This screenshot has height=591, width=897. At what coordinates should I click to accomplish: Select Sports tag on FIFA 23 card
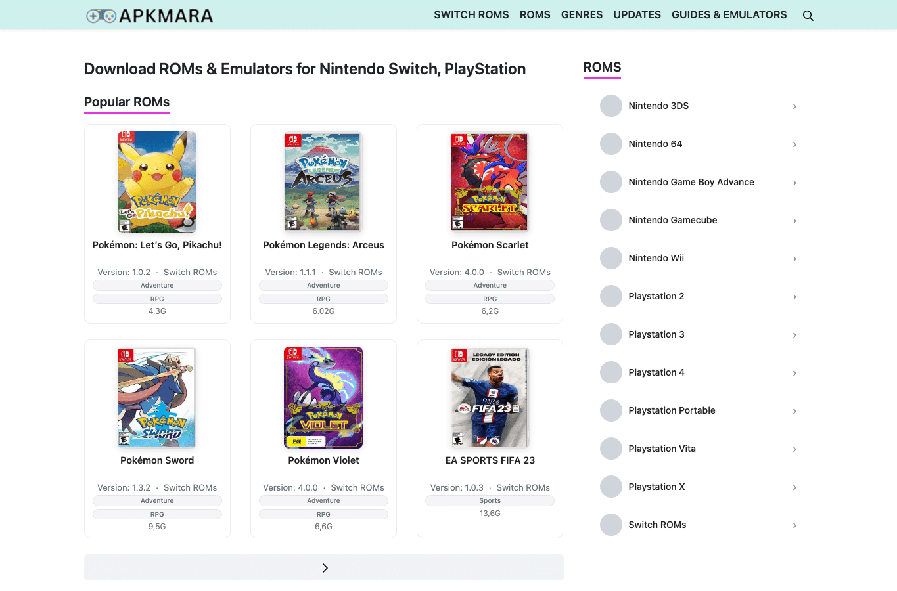pyautogui.click(x=490, y=501)
